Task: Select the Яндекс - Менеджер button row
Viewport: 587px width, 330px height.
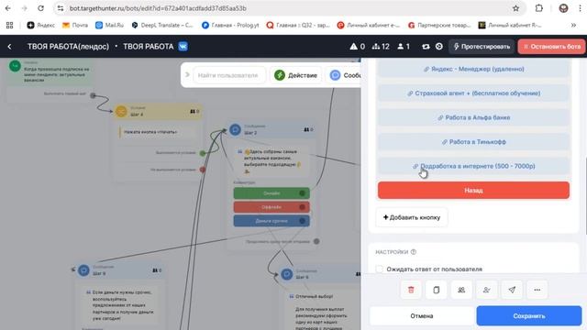Action: [473, 69]
